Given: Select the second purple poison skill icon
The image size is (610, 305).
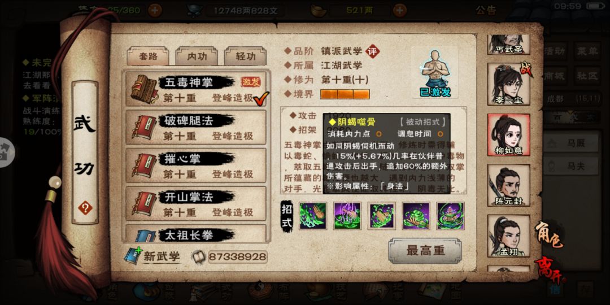Looking at the screenshot, I should pyautogui.click(x=347, y=216).
